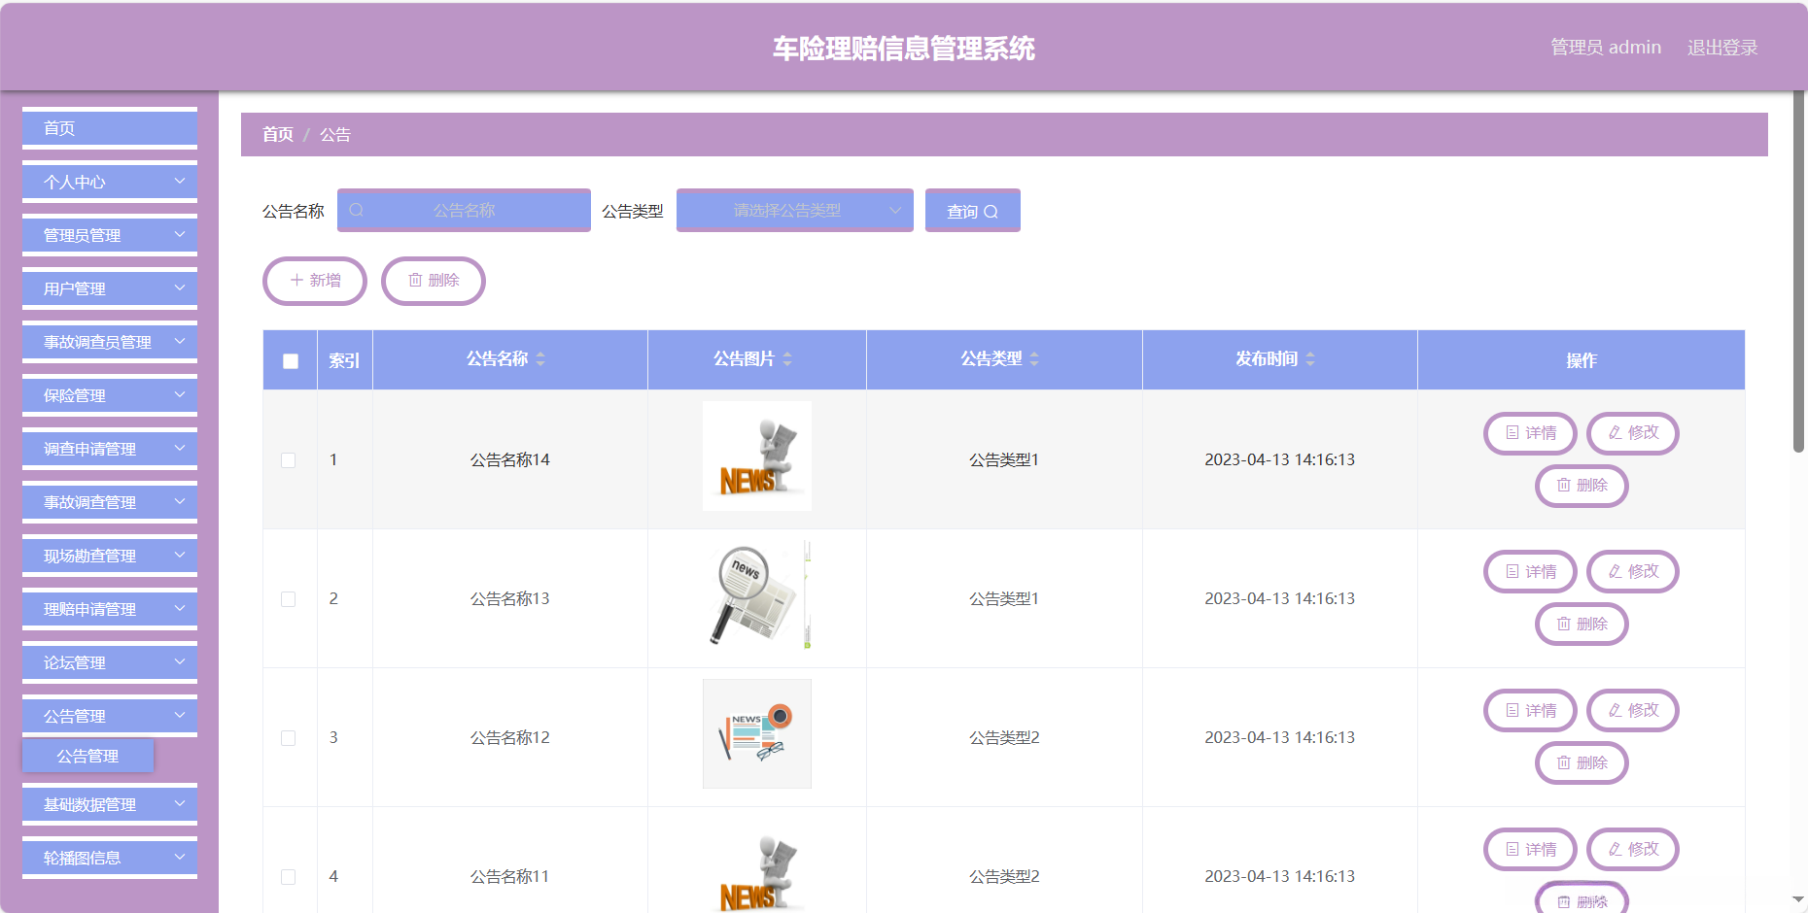1808x913 pixels.
Task: Collapse the 公告管理 sidebar section
Action: click(x=109, y=715)
